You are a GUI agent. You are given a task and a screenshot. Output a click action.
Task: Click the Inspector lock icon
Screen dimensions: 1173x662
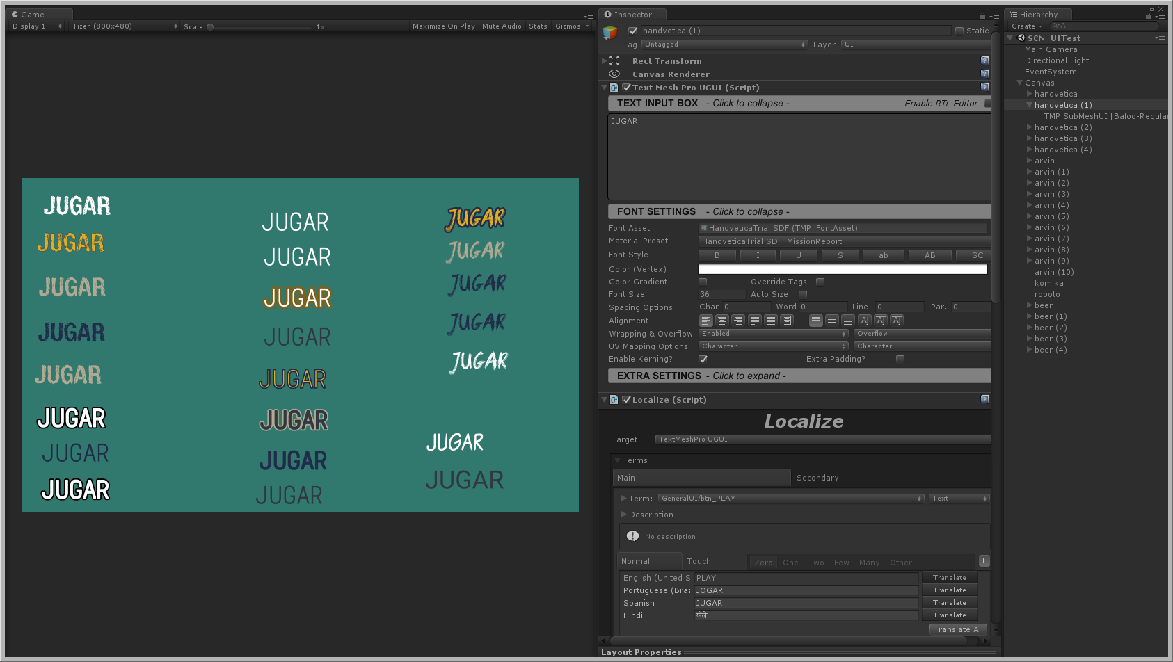(x=982, y=15)
